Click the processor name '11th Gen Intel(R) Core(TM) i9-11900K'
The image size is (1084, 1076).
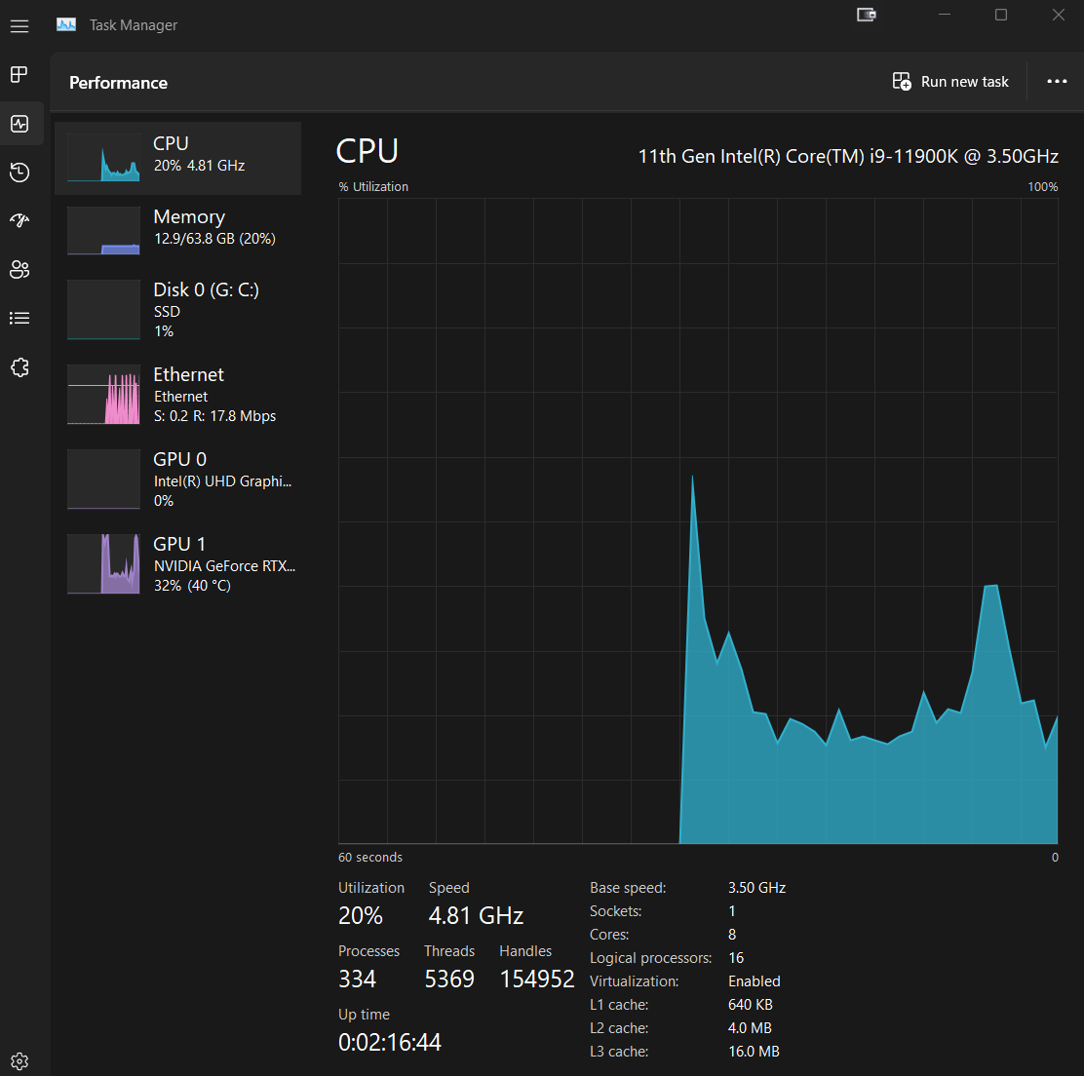coord(797,156)
